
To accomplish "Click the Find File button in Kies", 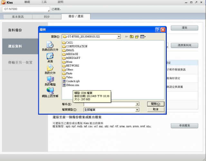I will (x=184, y=126).
